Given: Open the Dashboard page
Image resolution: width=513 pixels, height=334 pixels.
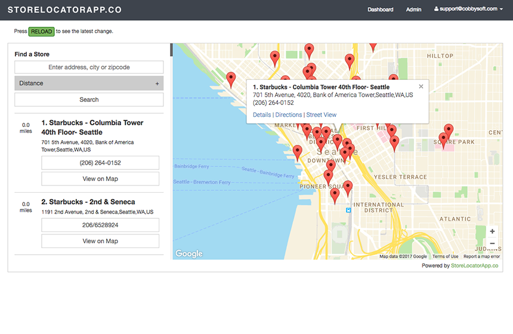Looking at the screenshot, I should [x=380, y=10].
